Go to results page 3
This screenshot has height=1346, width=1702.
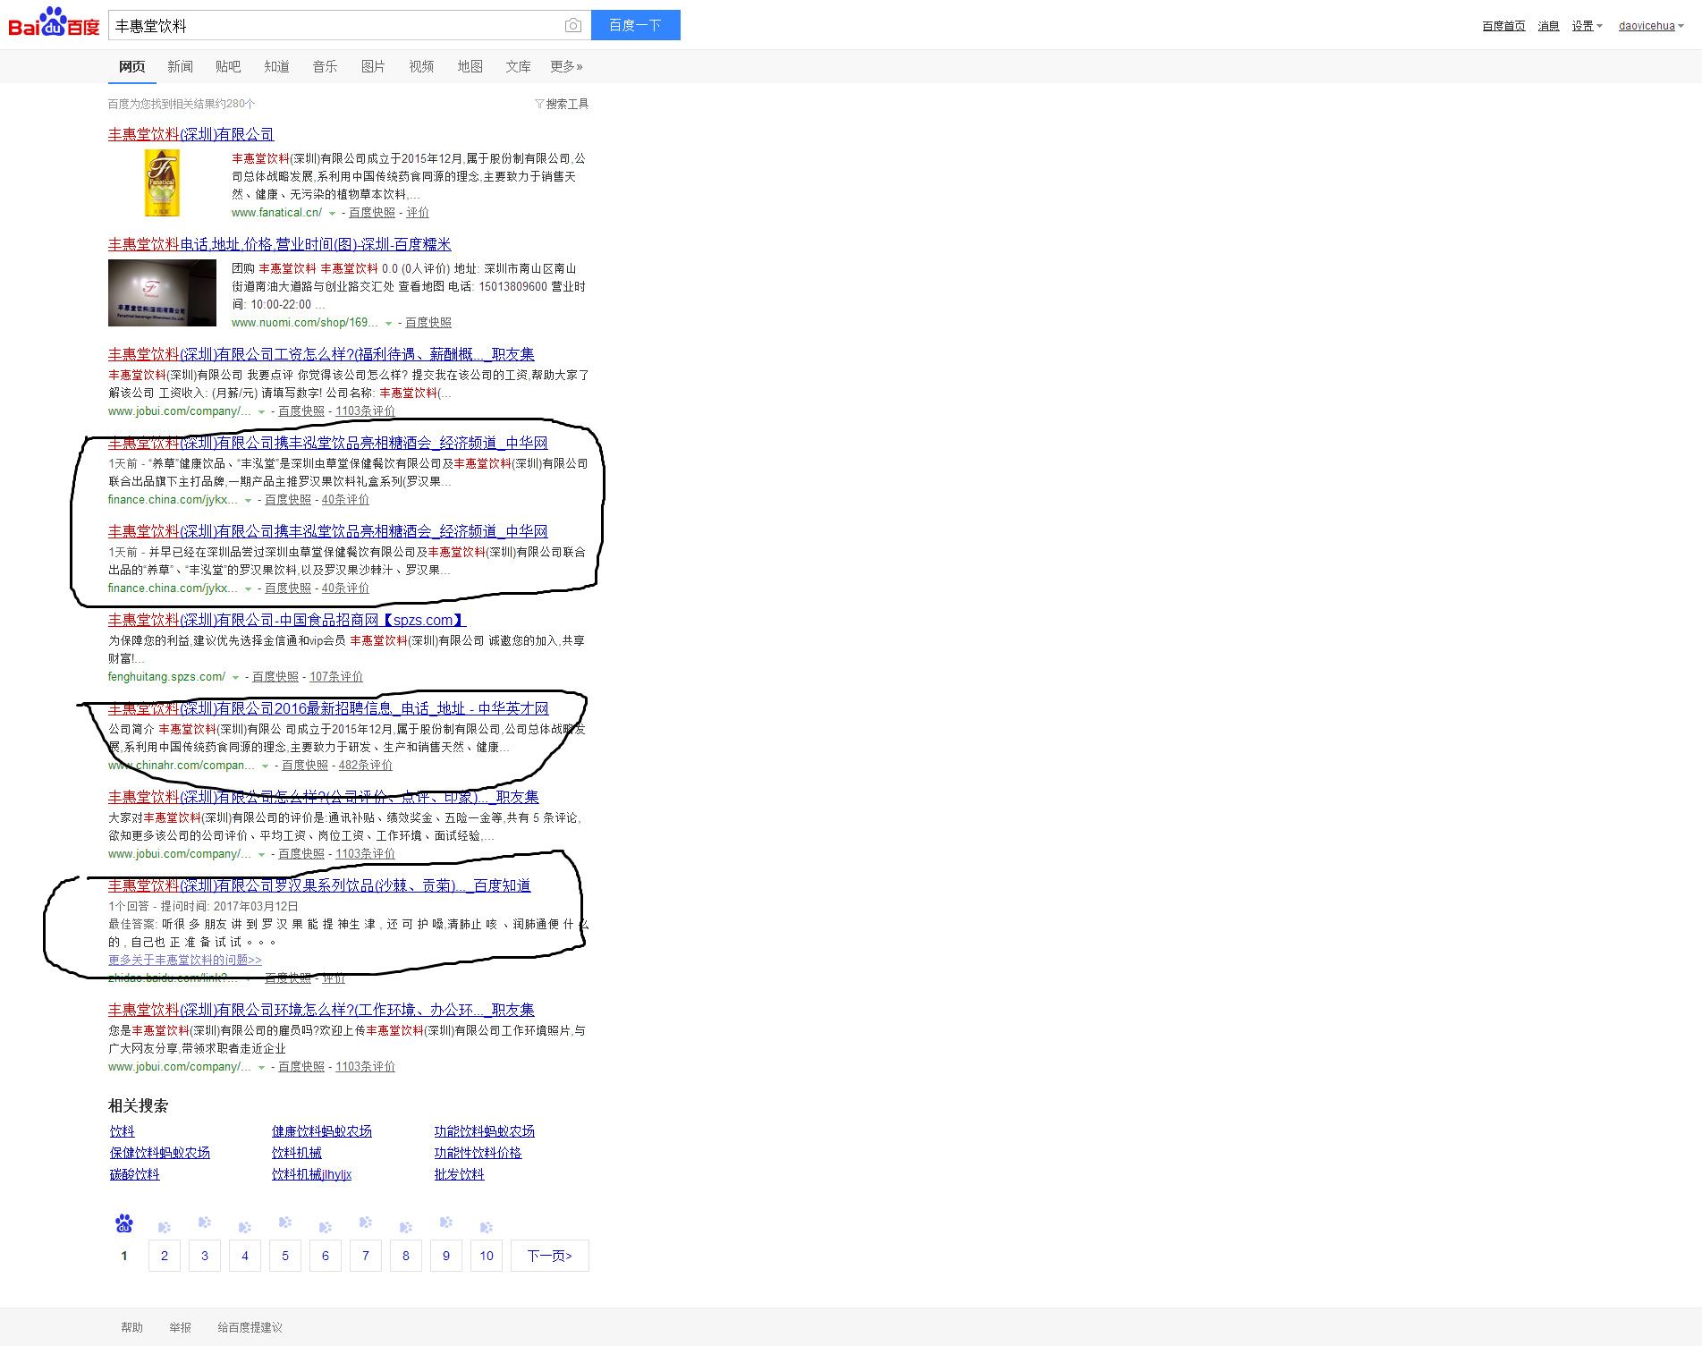click(205, 1256)
